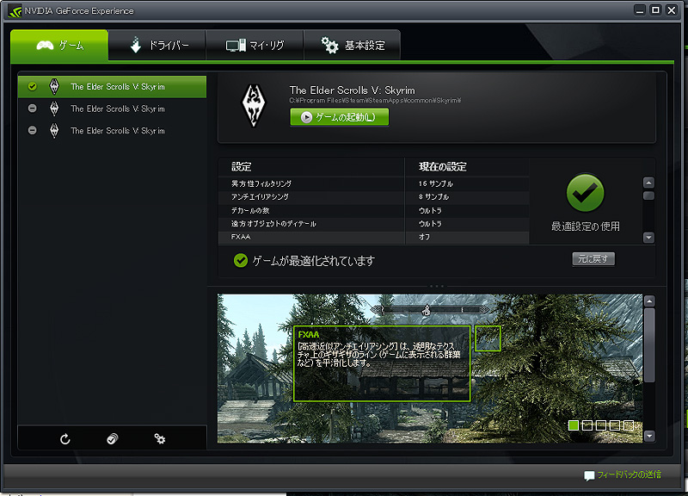Click the computer monitor icon on the マイ・リグ tab

pos(236,45)
